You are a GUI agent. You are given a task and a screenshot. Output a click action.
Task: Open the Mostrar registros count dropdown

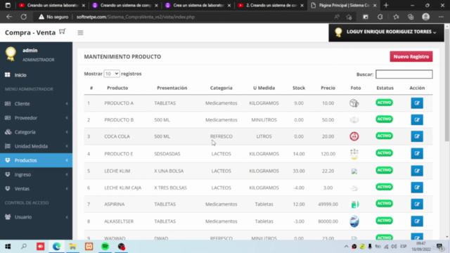click(112, 74)
